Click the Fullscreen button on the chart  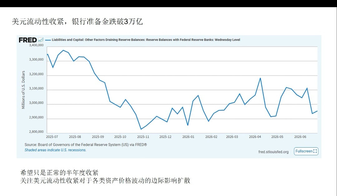pyautogui.click(x=306, y=151)
